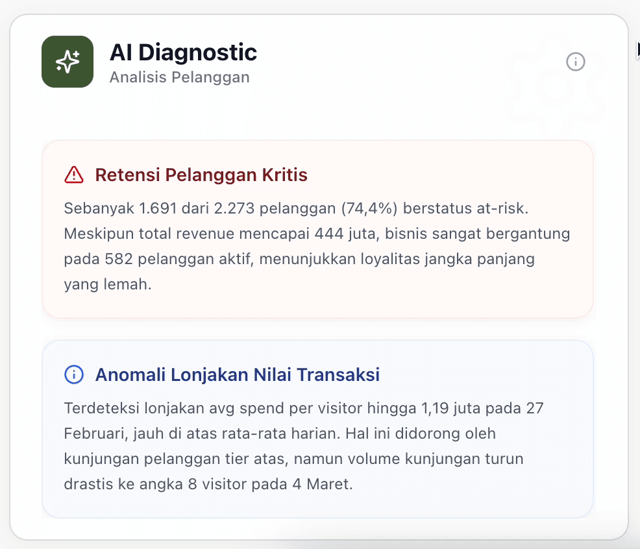This screenshot has height=549, width=640.
Task: Click the scrollbar on the right edge
Action: (x=637, y=49)
